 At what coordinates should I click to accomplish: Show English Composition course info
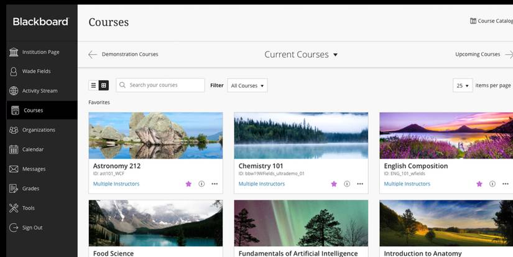pyautogui.click(x=492, y=184)
